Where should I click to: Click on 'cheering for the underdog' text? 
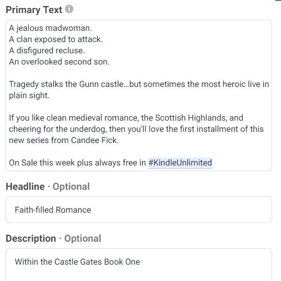pos(56,129)
